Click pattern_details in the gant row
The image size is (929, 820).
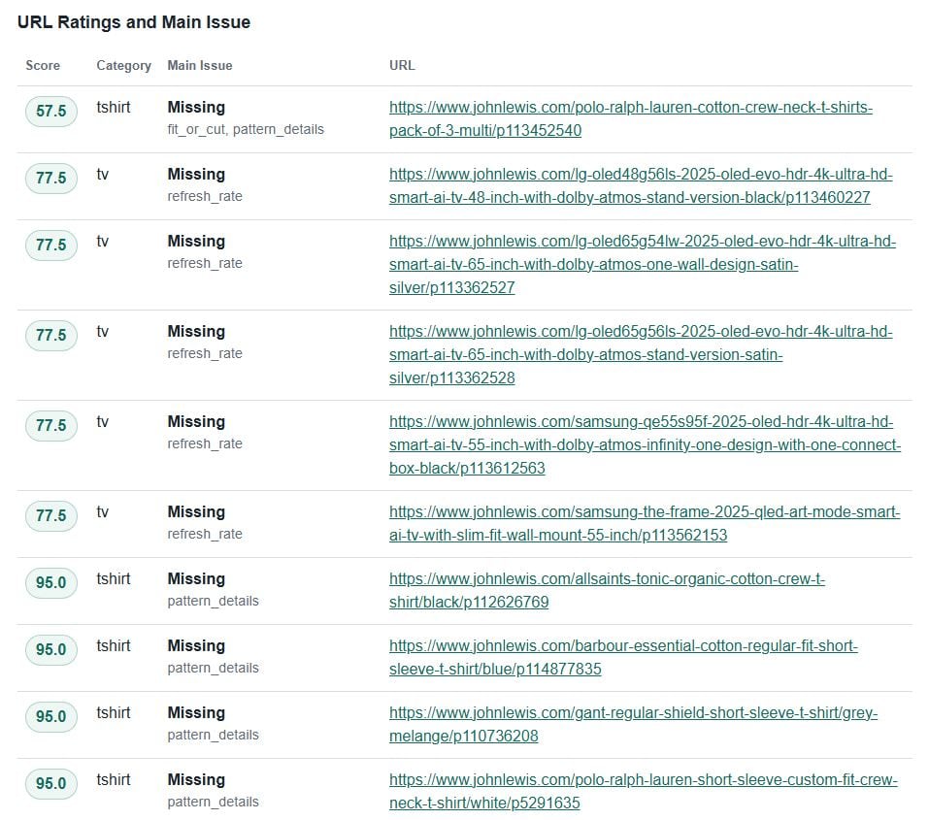pyautogui.click(x=213, y=735)
